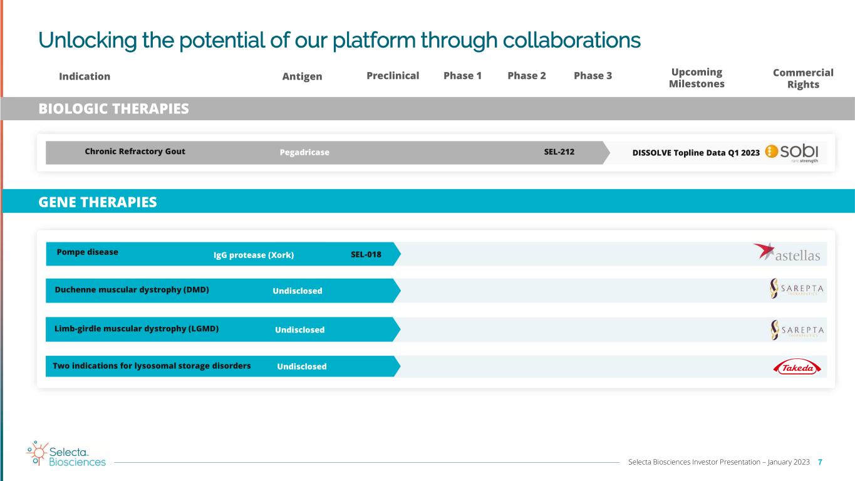Click the DISSOLVE Topline Data Q1 2023 milestone

[696, 152]
